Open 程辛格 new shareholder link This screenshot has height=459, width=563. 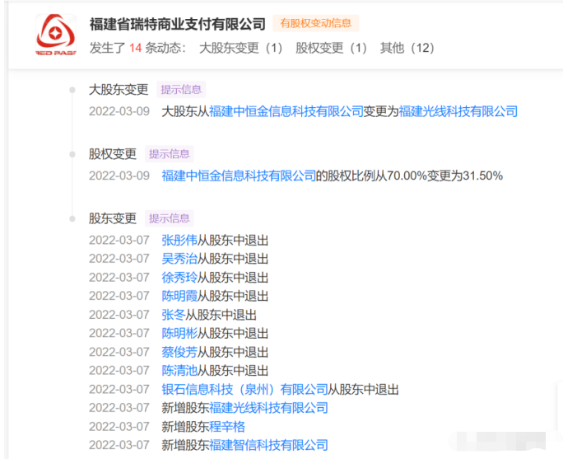click(227, 427)
